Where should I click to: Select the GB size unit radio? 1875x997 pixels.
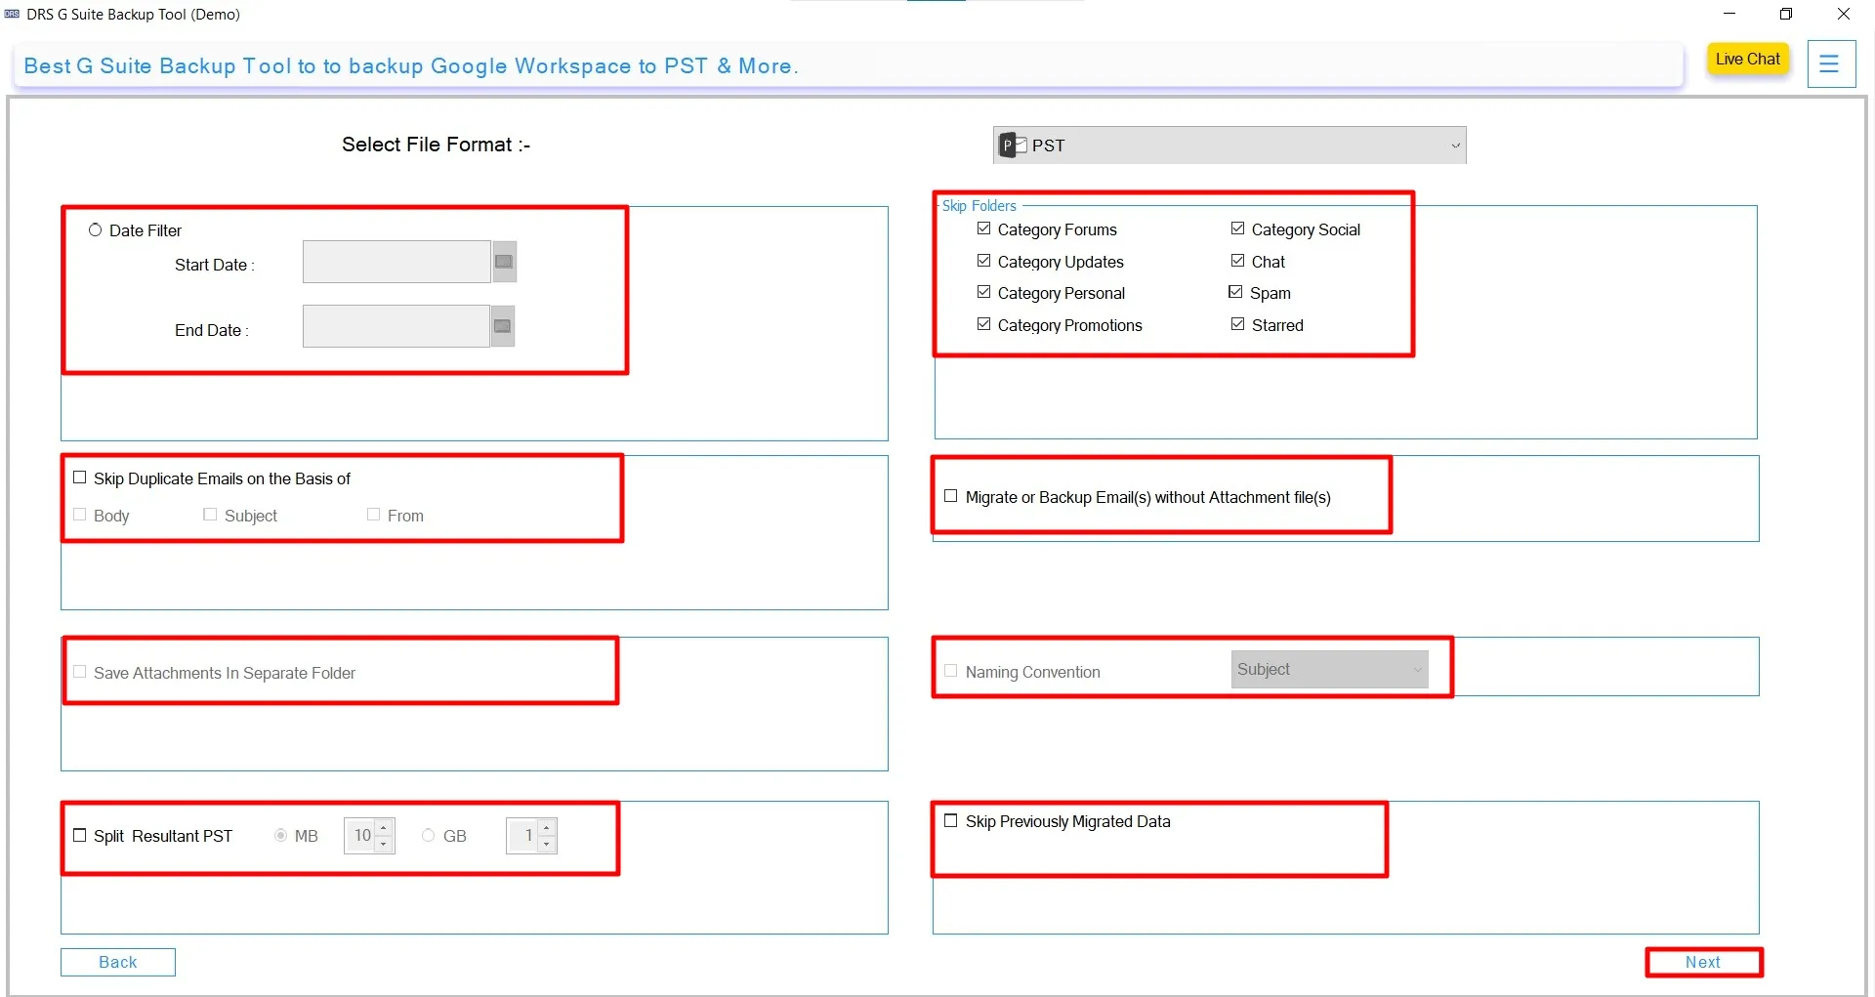click(429, 836)
